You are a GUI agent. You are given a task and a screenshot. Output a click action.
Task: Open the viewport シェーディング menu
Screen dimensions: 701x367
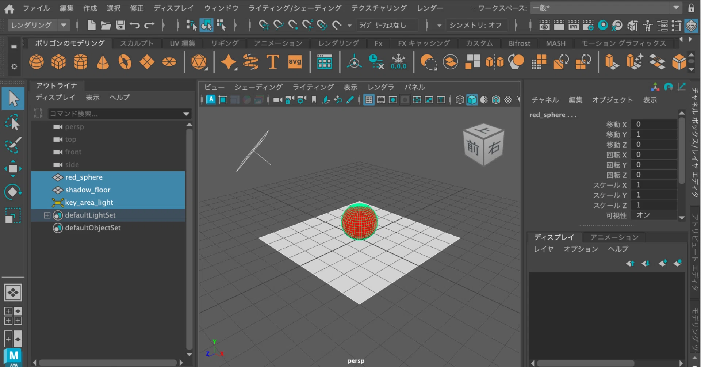click(258, 87)
